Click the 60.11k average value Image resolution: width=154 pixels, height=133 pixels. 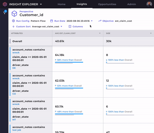[59, 107]
